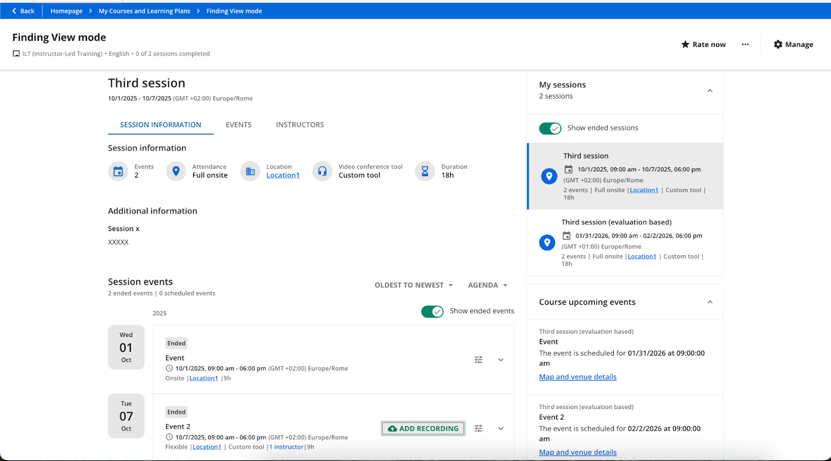
Task: Switch to the Events tab
Action: [238, 125]
